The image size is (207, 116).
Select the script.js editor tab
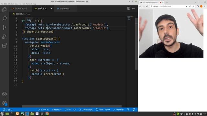(42, 8)
